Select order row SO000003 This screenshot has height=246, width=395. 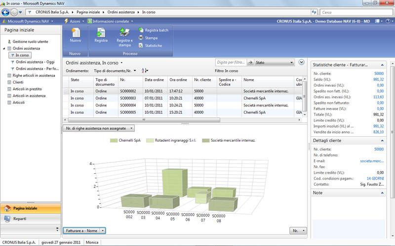click(x=183, y=98)
